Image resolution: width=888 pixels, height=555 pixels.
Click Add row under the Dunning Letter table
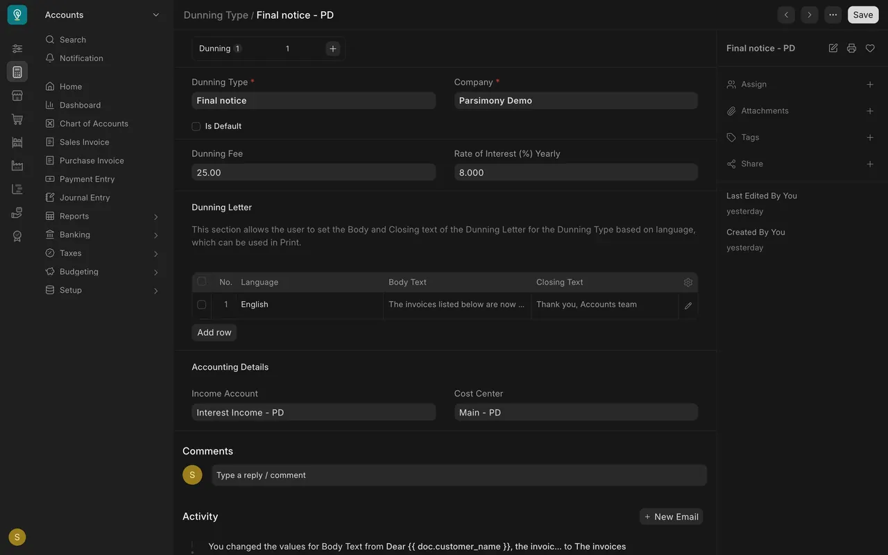[x=214, y=332]
